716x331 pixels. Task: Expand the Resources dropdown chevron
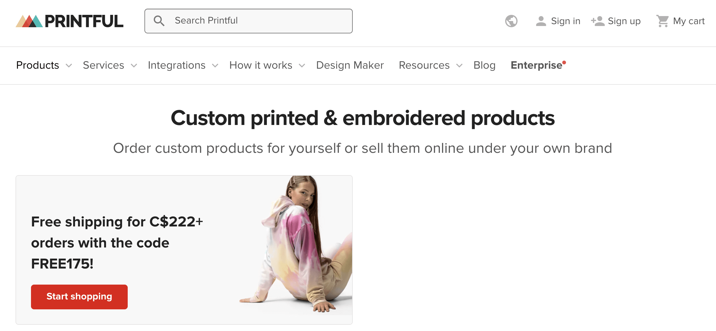pos(459,66)
